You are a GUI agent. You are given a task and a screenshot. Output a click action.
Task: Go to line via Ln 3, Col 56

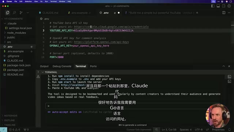pyautogui.click(x=169, y=129)
